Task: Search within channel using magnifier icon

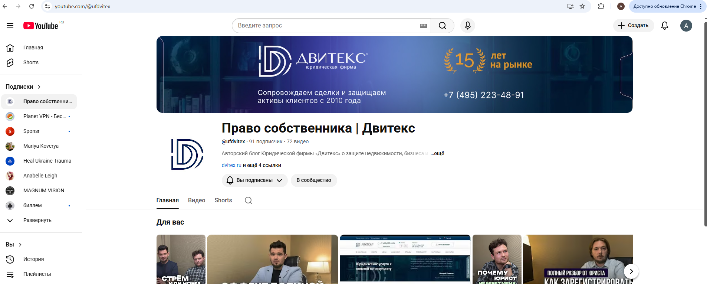Action: point(248,200)
